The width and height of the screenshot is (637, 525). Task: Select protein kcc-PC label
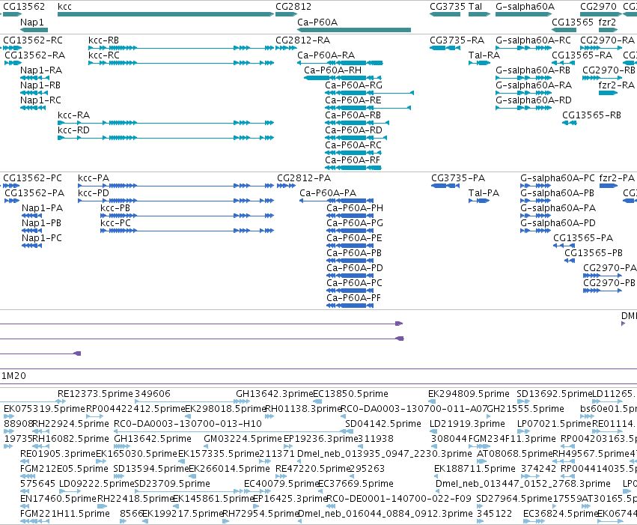click(x=116, y=223)
